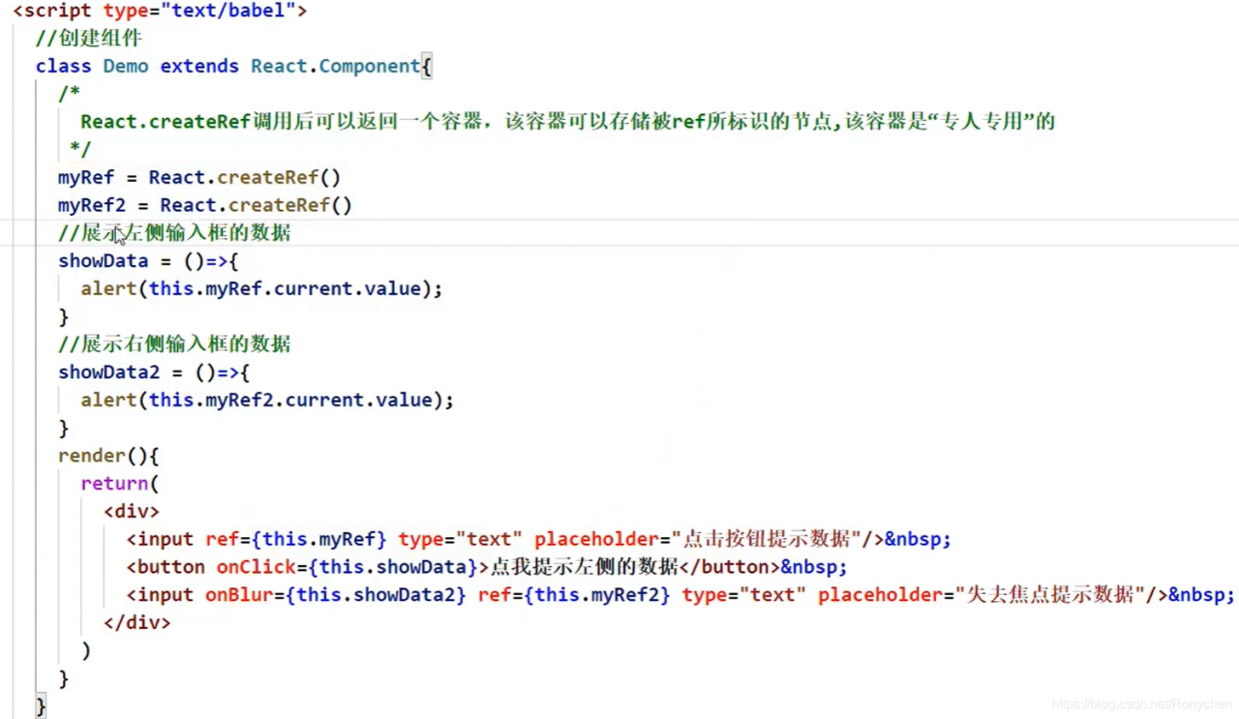Click the opening "<div>" tag
Viewport: 1239px width, 719px height.
[x=132, y=511]
